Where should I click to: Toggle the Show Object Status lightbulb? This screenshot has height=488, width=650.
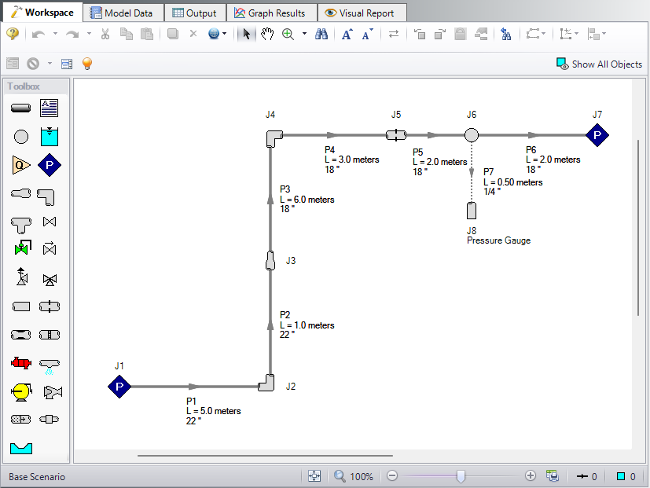coord(87,64)
